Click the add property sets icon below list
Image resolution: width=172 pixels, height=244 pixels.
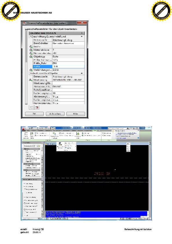pyautogui.click(x=32, y=107)
